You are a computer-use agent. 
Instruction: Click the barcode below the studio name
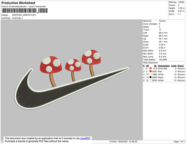pos(25,11)
